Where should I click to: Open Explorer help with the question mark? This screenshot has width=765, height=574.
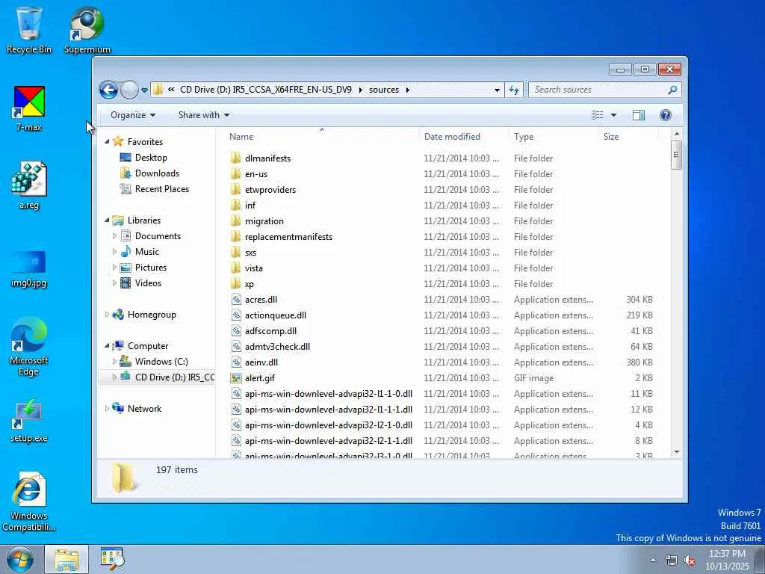click(665, 115)
